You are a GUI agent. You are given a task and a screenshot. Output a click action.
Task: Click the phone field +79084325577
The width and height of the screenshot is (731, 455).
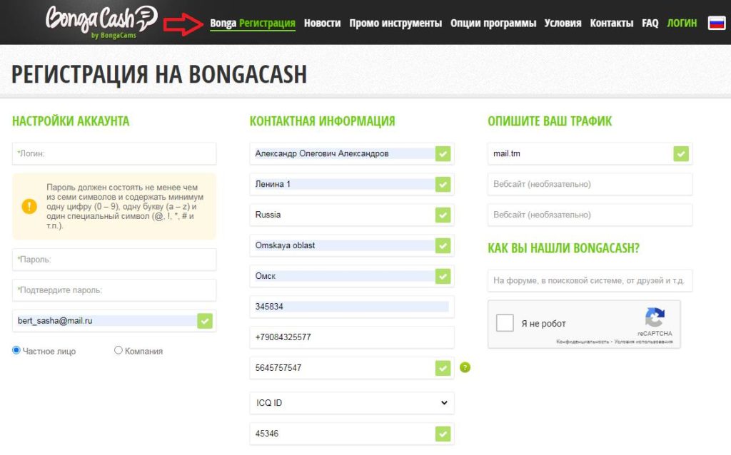pos(352,337)
